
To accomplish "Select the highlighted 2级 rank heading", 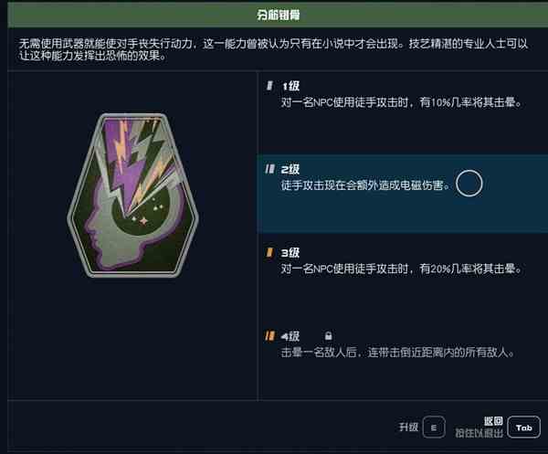I will pyautogui.click(x=290, y=170).
